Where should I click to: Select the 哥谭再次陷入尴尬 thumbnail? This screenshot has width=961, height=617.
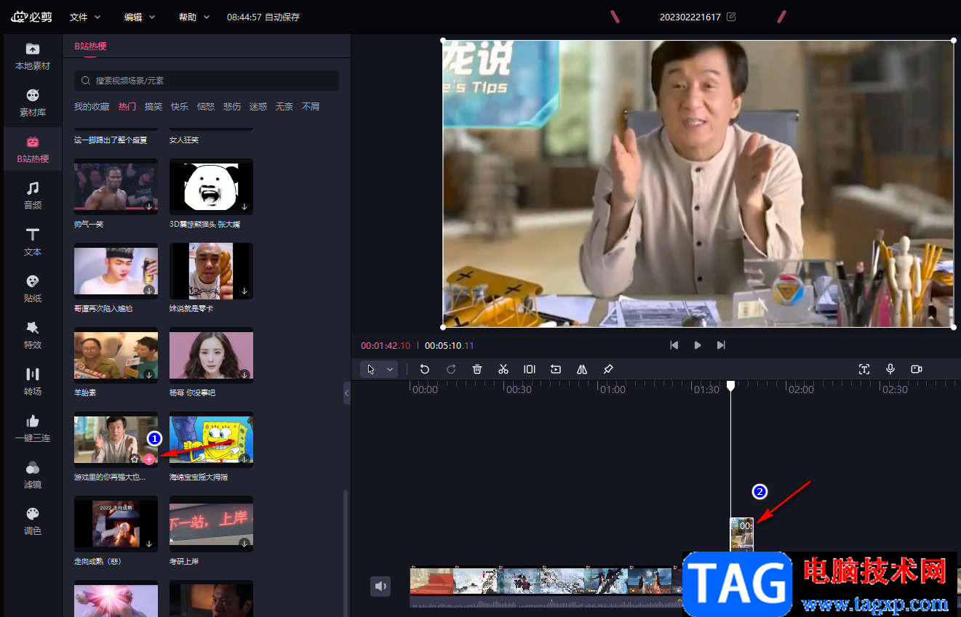pos(116,271)
